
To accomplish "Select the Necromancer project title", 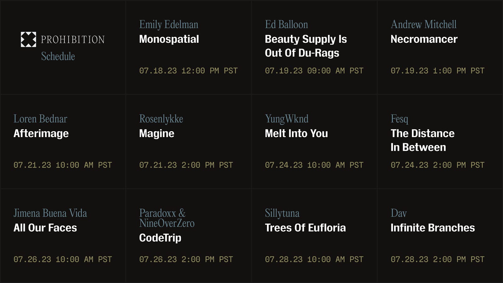I will (424, 39).
